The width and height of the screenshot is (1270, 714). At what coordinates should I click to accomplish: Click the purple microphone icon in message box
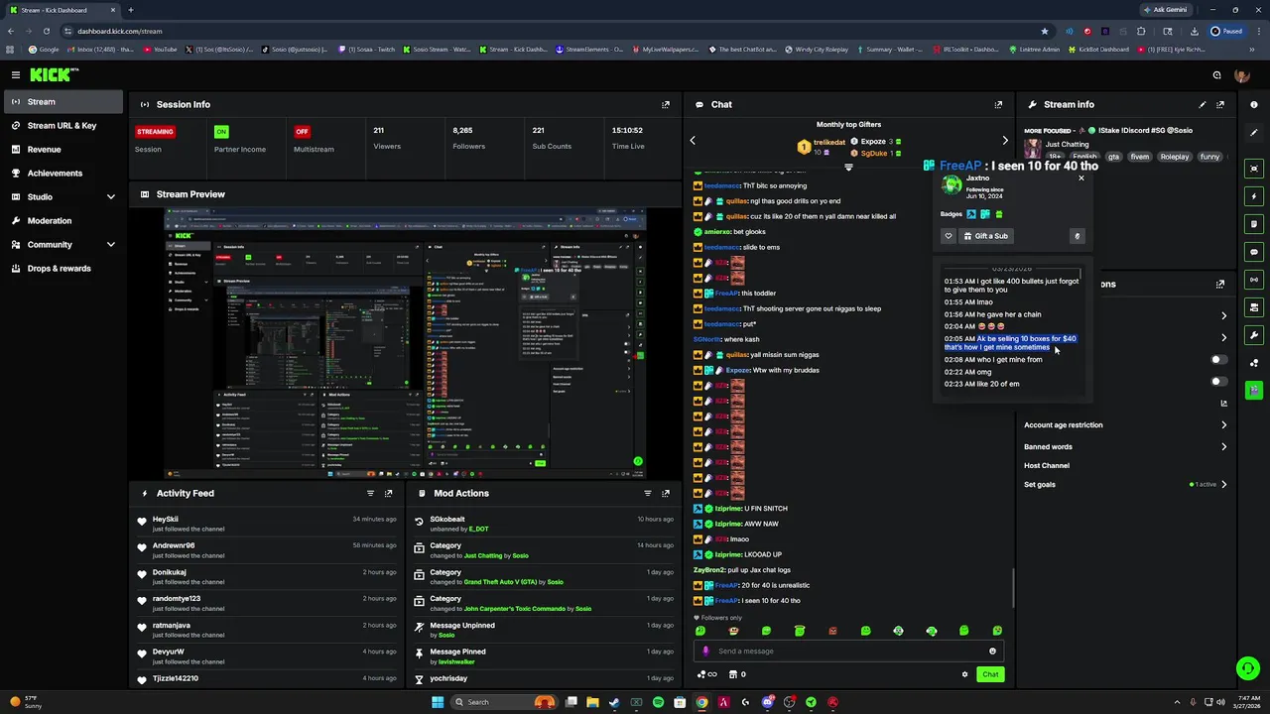(705, 652)
